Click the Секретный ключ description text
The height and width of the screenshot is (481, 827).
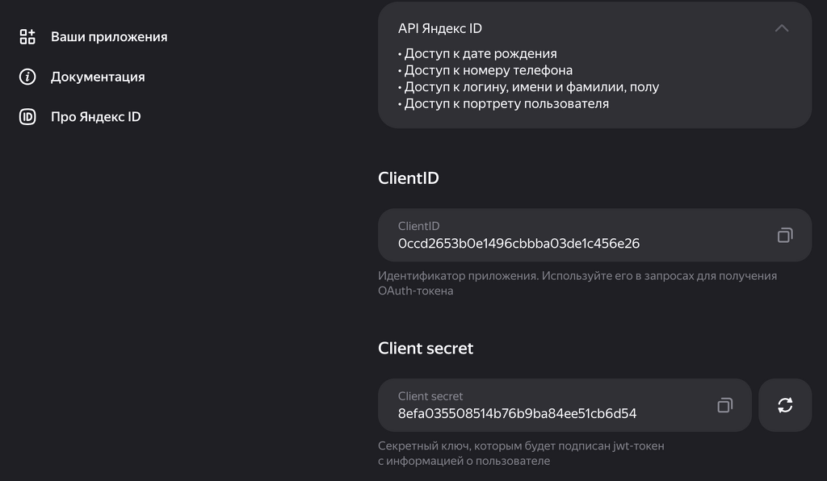coord(521,454)
